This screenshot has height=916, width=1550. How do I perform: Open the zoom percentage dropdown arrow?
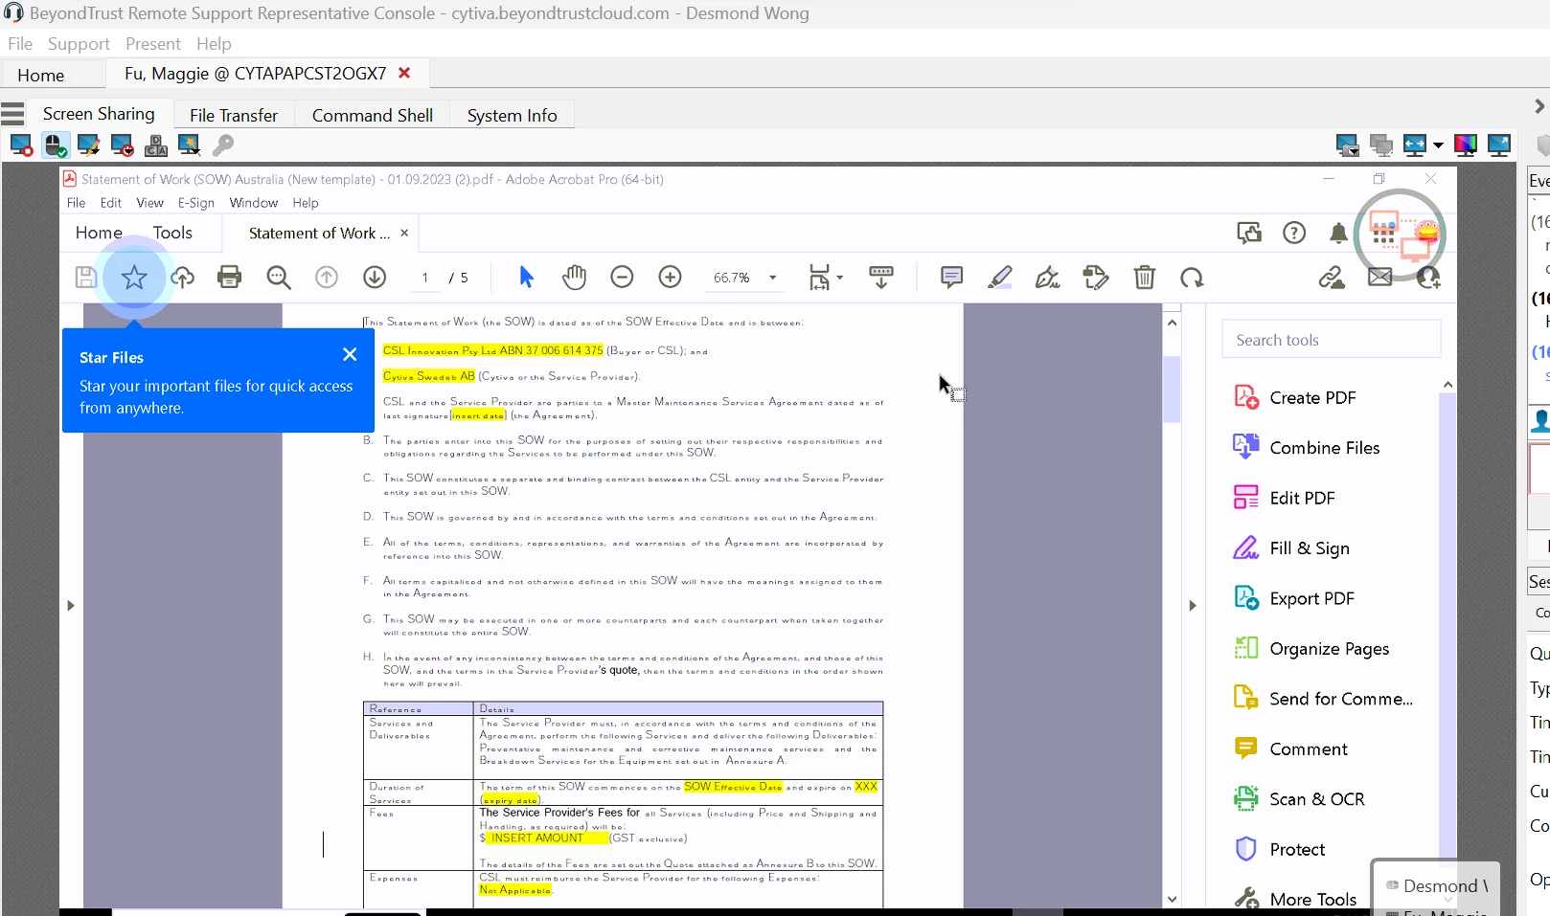(772, 278)
